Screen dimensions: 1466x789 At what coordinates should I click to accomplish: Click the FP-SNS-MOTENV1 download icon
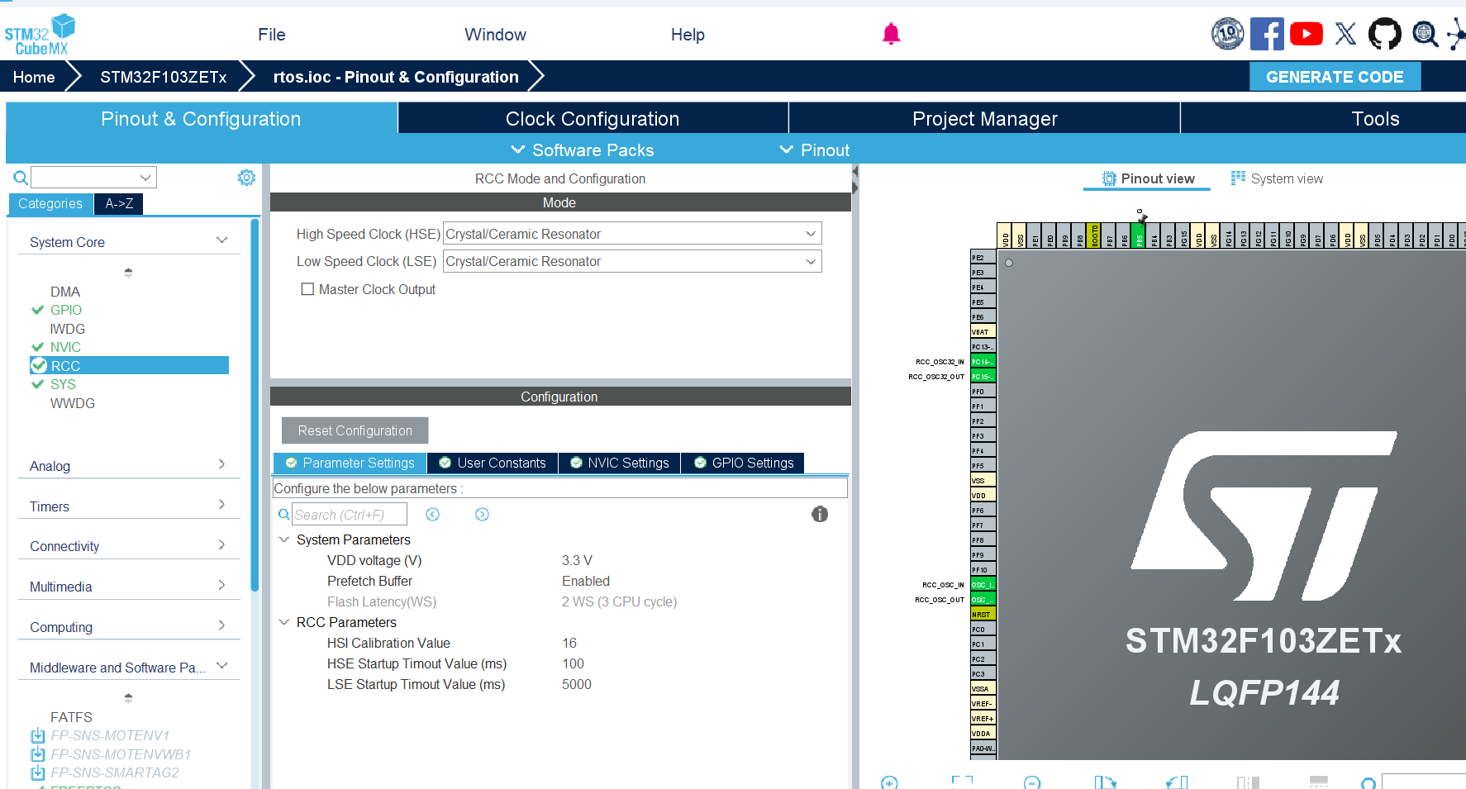(x=37, y=735)
